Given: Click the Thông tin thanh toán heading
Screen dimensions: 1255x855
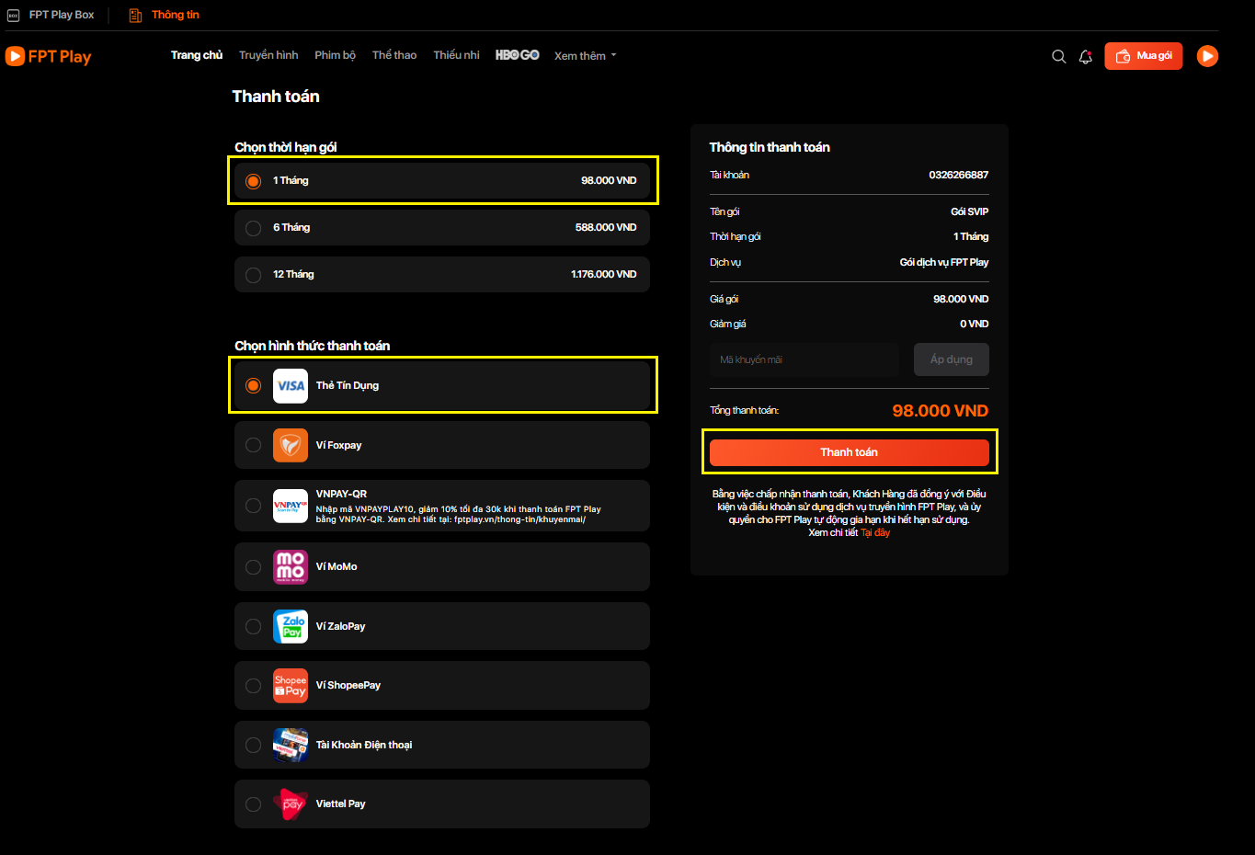Looking at the screenshot, I should click(x=770, y=148).
